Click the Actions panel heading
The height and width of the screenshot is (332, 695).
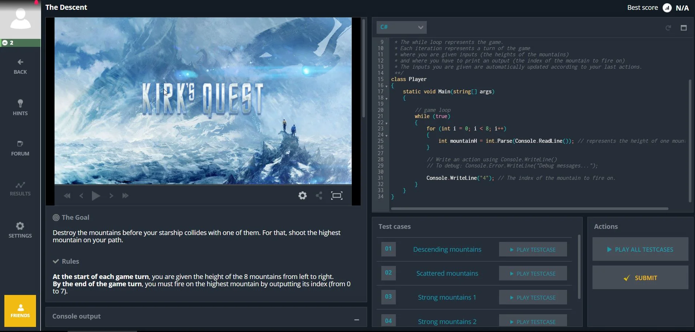coord(606,227)
